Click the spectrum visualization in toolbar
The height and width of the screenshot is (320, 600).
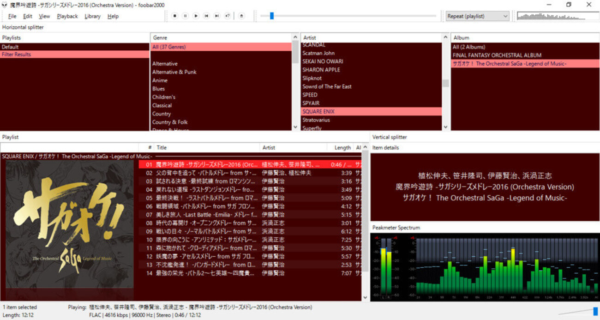pyautogui.click(x=558, y=16)
